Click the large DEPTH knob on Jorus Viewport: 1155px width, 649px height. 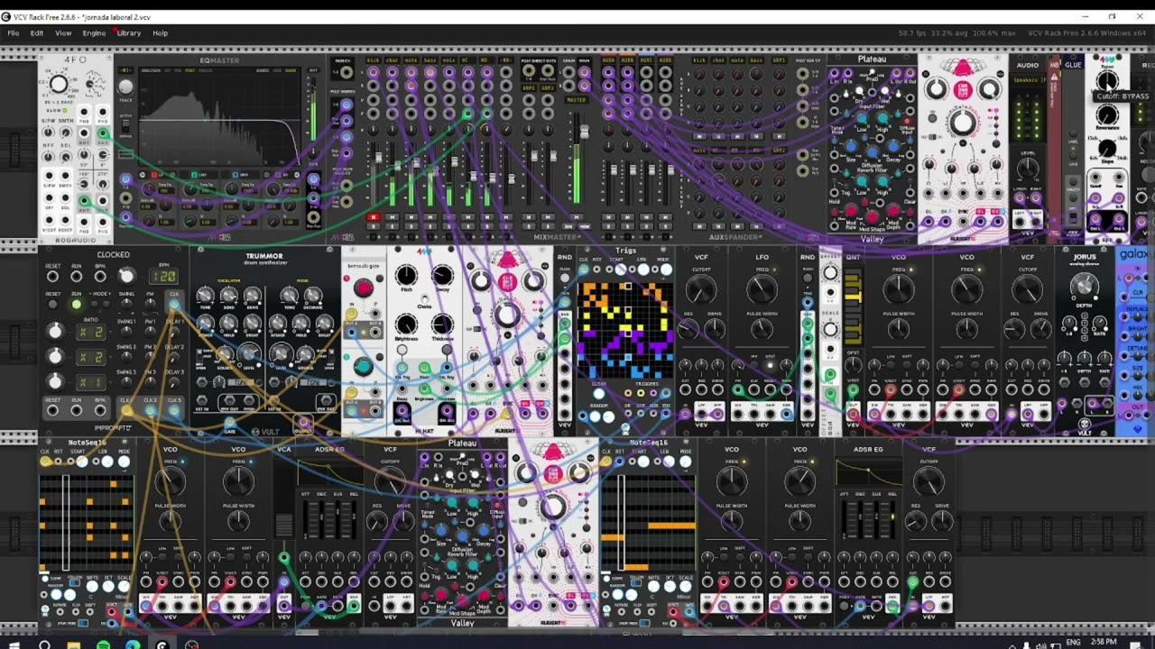click(1084, 287)
